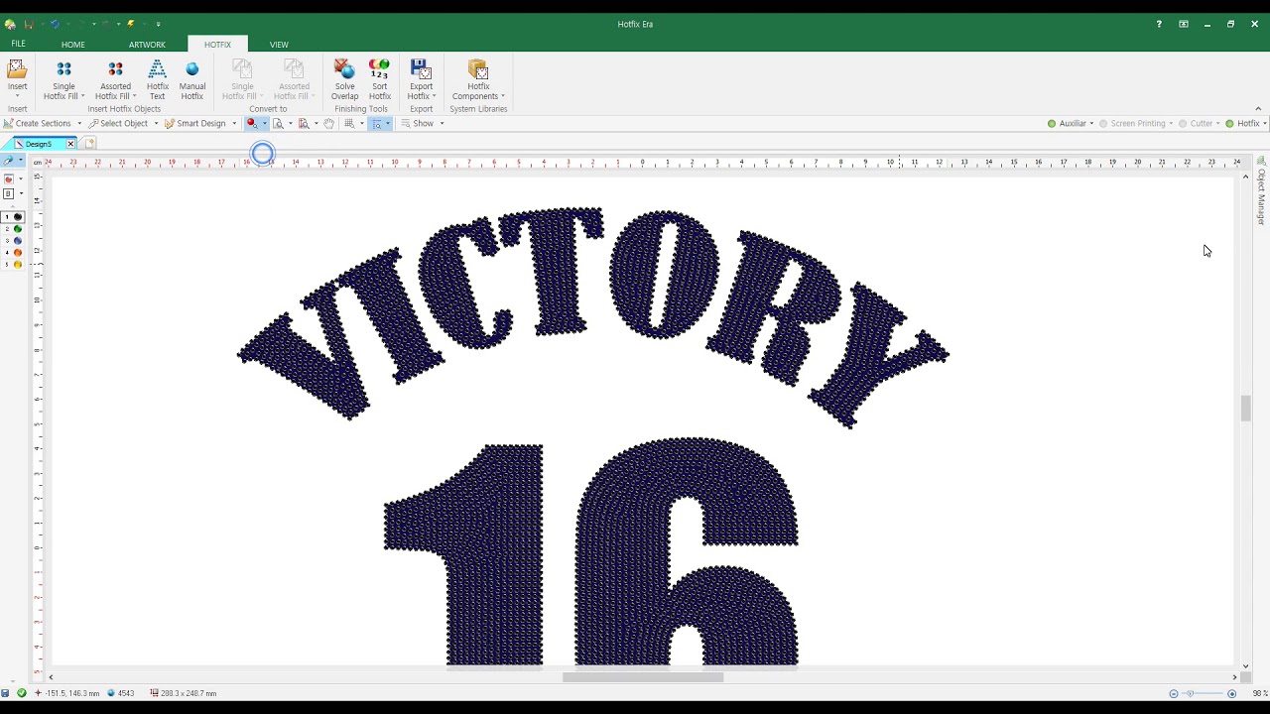Viewport: 1270px width, 714px height.
Task: Toggle the Auxiliar layer indicator
Action: [1052, 124]
